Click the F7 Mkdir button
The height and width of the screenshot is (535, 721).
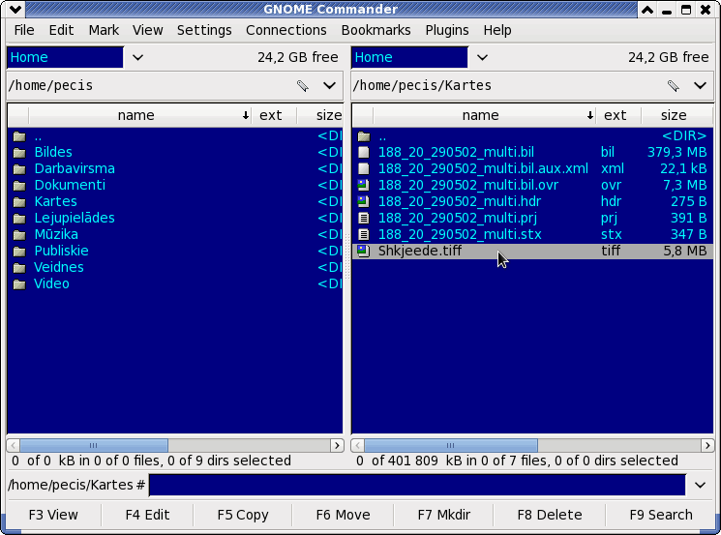pyautogui.click(x=443, y=515)
